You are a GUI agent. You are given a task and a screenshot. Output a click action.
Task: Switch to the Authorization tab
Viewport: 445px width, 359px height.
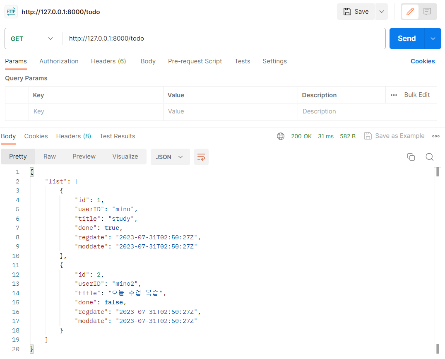point(59,61)
